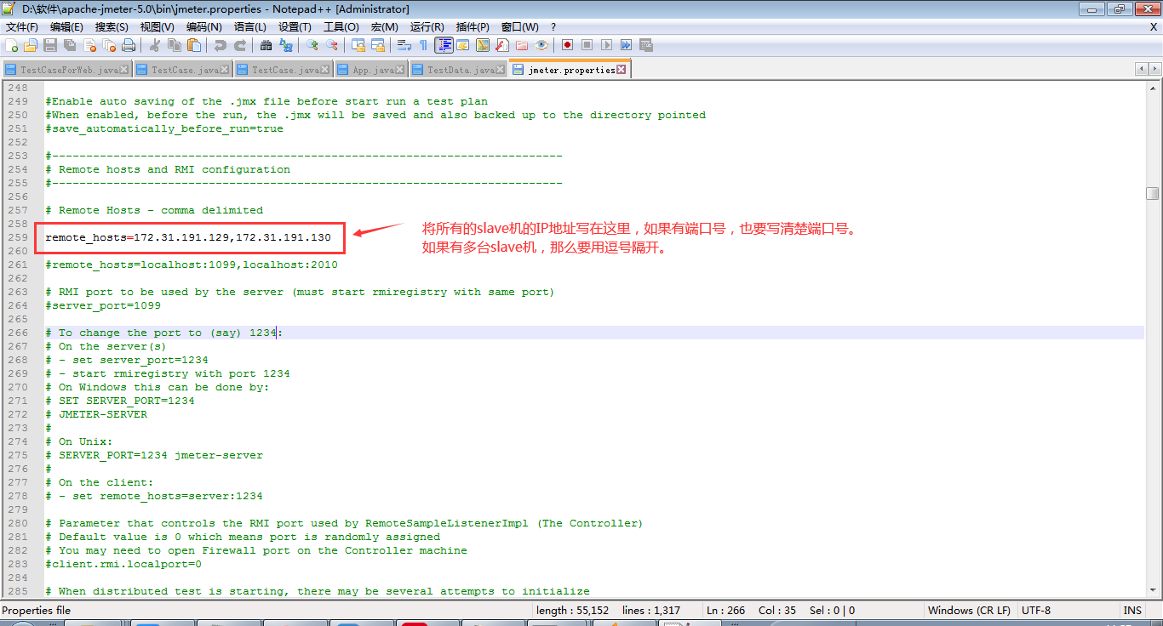
Task: Run macro multiple times icon
Action: 626,45
